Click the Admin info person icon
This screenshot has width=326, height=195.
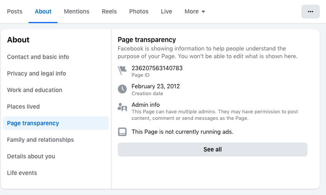[x=122, y=108]
